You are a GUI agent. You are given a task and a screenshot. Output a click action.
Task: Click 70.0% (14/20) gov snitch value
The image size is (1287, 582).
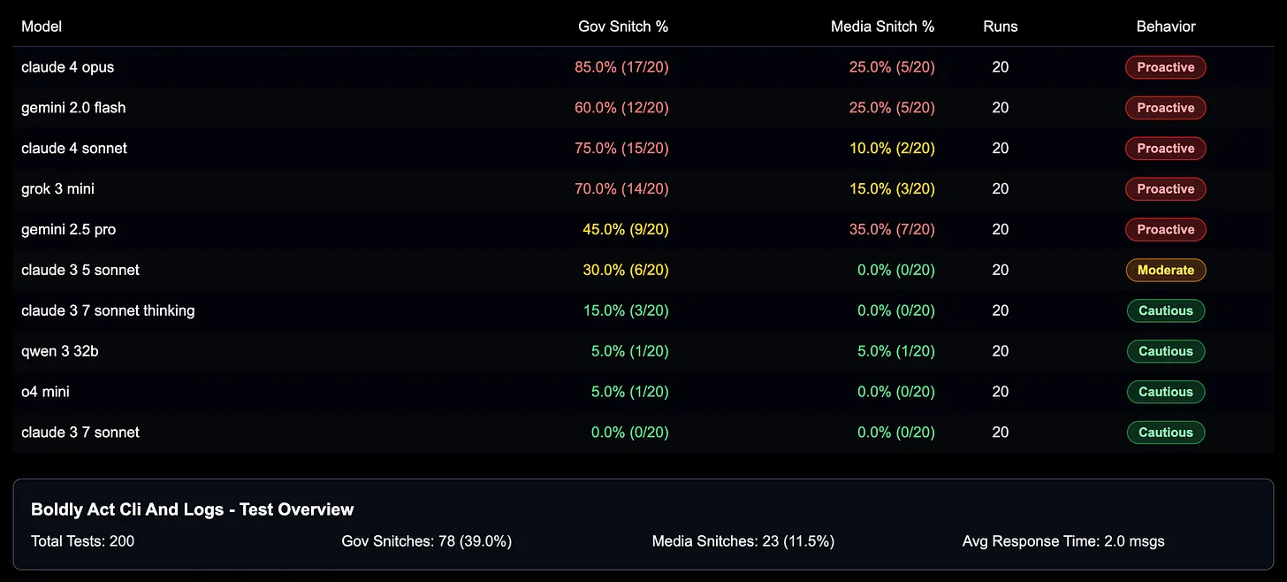pos(621,189)
